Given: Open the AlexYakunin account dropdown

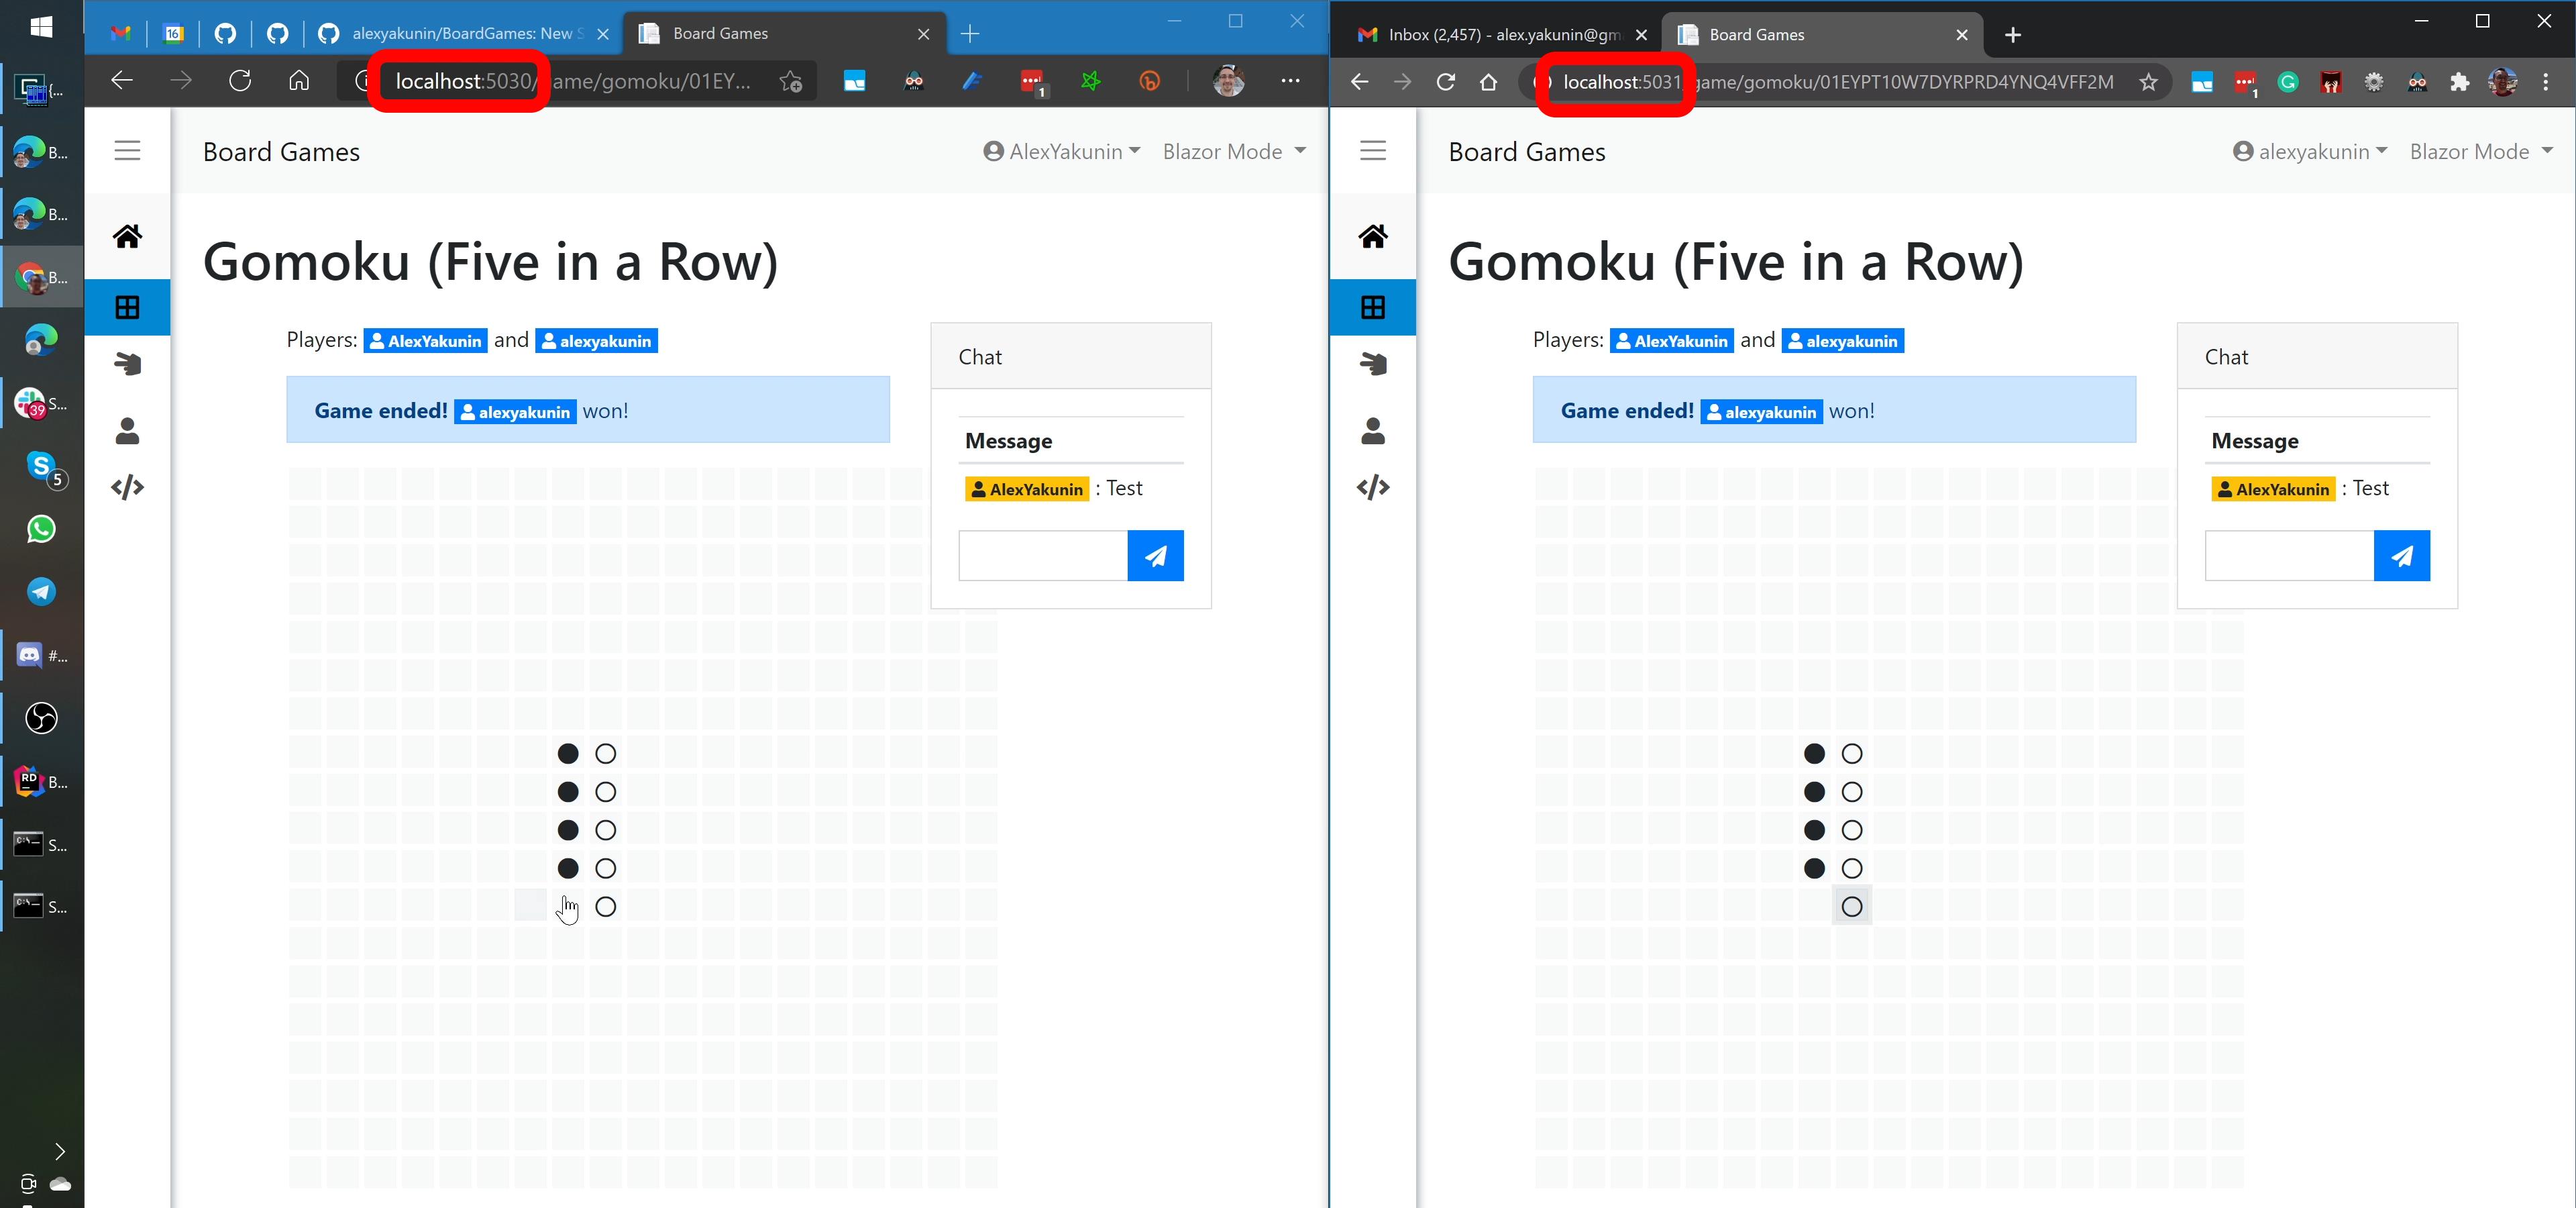Looking at the screenshot, I should tap(1061, 151).
